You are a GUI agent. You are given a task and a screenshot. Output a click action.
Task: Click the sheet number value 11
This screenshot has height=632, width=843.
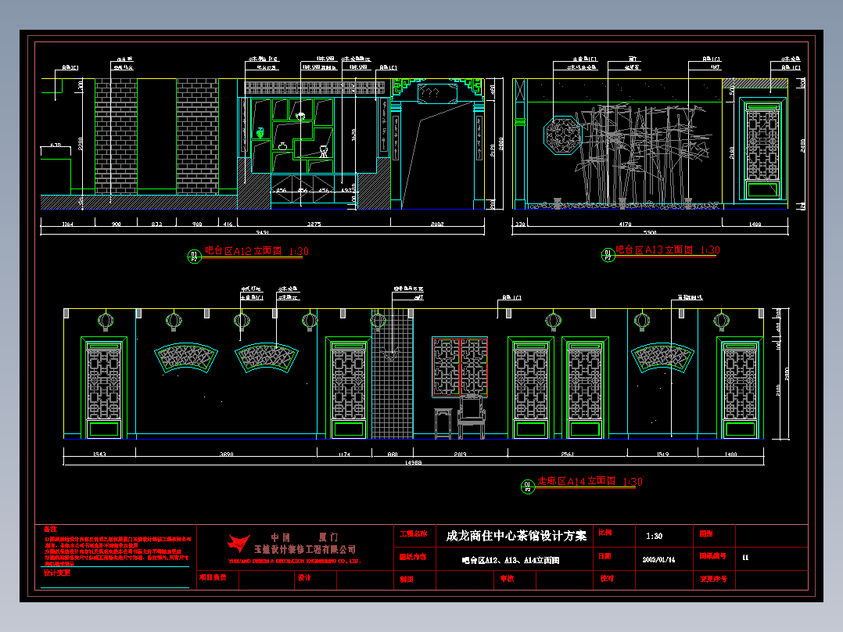(x=745, y=557)
